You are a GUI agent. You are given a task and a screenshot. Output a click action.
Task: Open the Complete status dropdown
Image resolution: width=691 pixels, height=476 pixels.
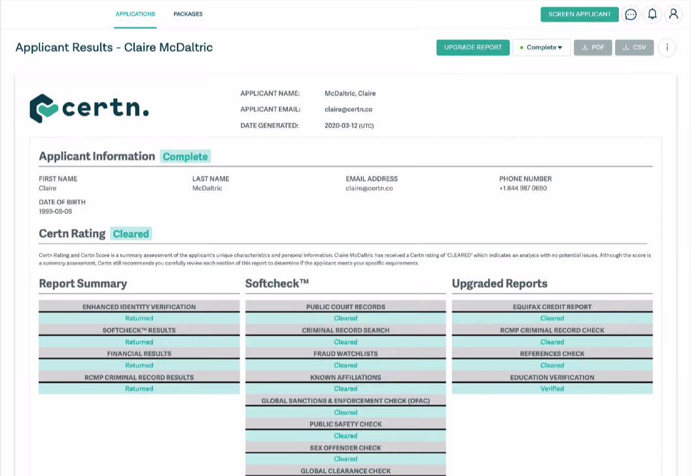542,48
